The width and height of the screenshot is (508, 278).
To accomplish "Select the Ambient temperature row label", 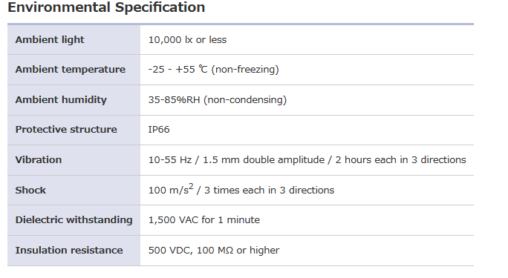I will [x=71, y=70].
